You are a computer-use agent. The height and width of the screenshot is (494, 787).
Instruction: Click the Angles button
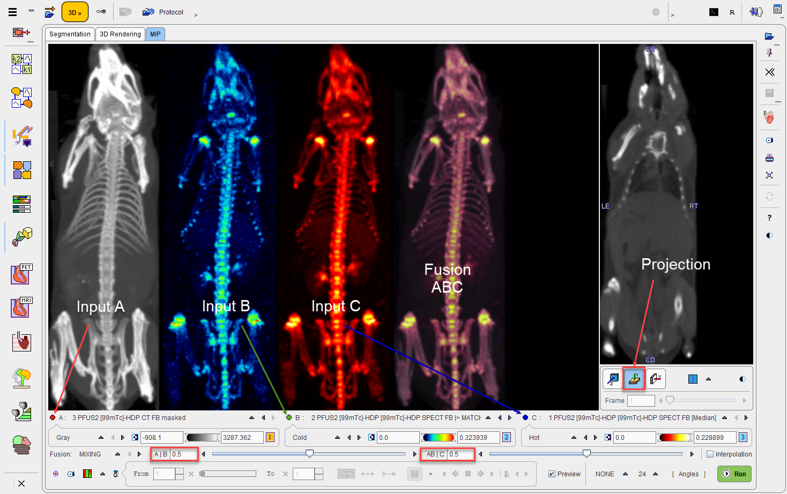point(689,474)
